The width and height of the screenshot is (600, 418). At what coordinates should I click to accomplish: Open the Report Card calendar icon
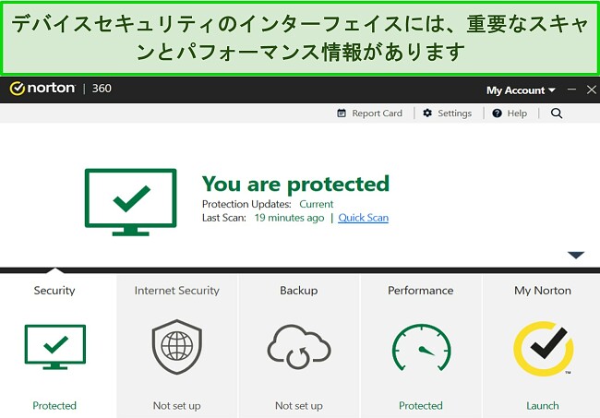(x=342, y=113)
